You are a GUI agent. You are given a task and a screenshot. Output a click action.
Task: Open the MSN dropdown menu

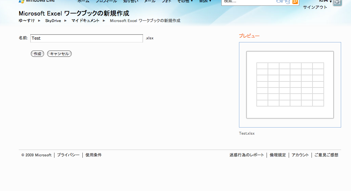tap(205, 1)
